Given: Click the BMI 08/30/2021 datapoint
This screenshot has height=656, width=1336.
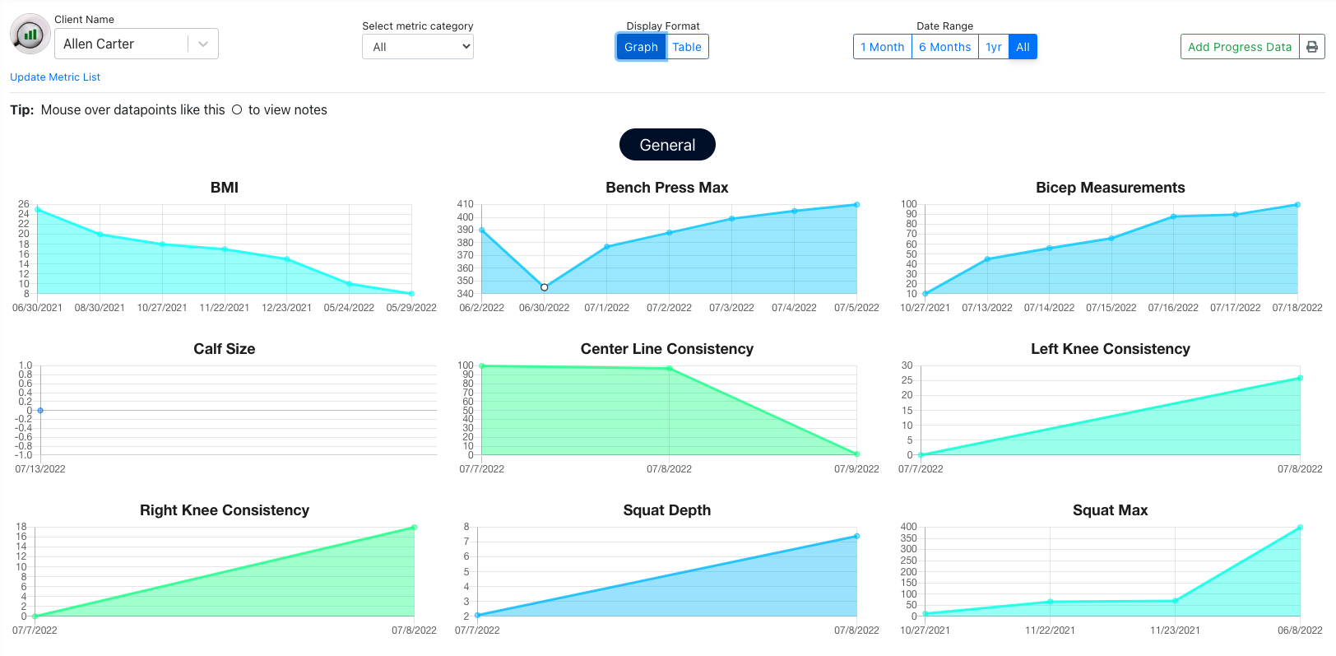Looking at the screenshot, I should (x=100, y=235).
